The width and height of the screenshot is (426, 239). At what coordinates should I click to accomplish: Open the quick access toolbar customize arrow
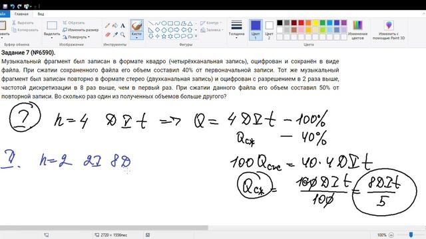35,6
